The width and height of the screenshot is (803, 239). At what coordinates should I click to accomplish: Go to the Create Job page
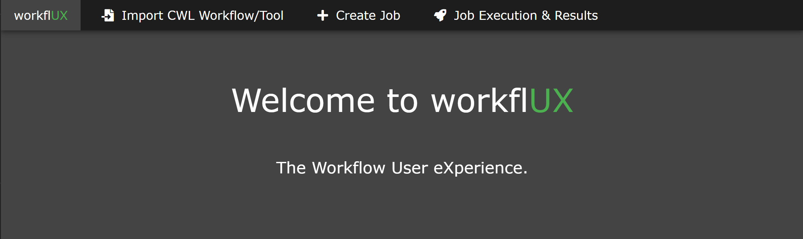click(368, 15)
